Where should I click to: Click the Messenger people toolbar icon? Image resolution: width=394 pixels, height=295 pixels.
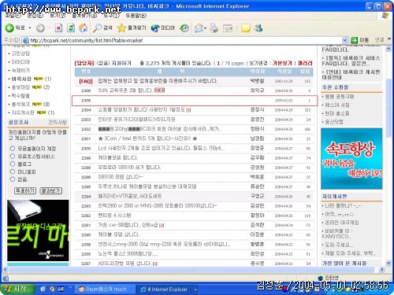(258, 28)
